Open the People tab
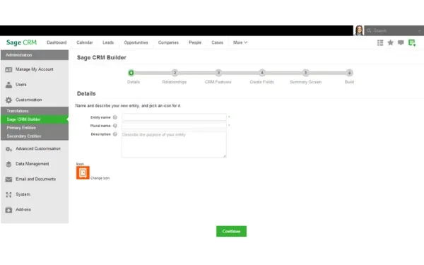 (x=195, y=42)
